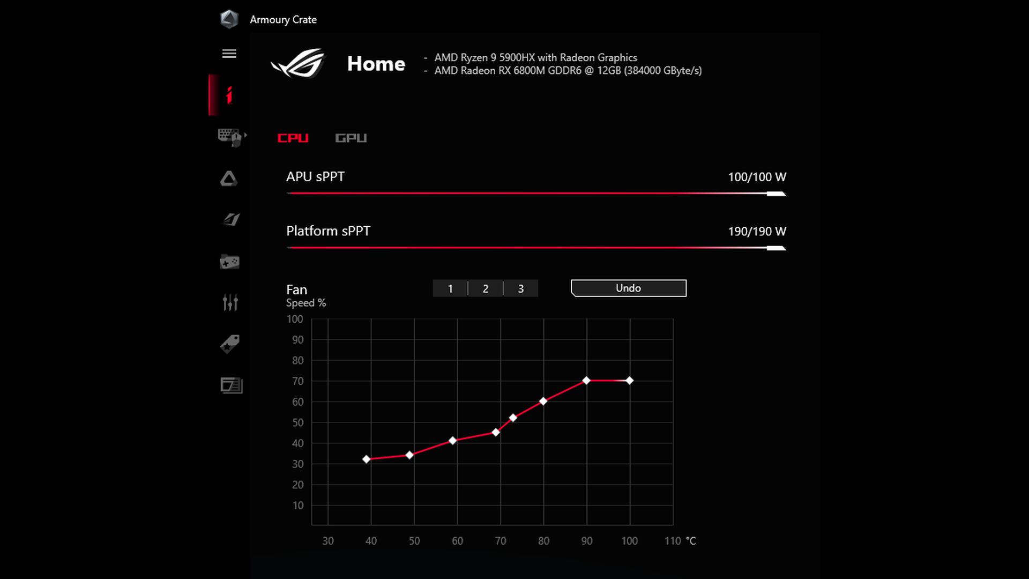Click the Platform sPPT slider handle
This screenshot has height=579, width=1029.
pos(776,248)
